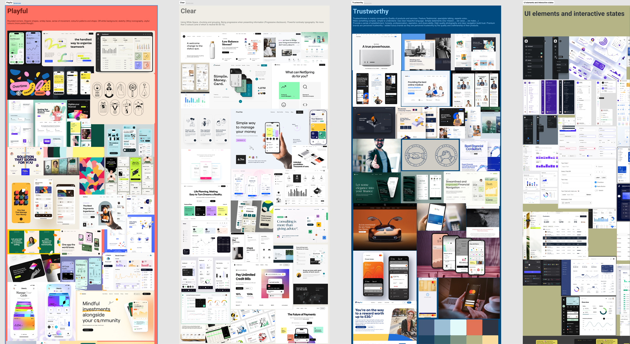Image resolution: width=630 pixels, height=344 pixels.
Task: Click the Sign Up button in FineTek header
Action: tap(300, 112)
